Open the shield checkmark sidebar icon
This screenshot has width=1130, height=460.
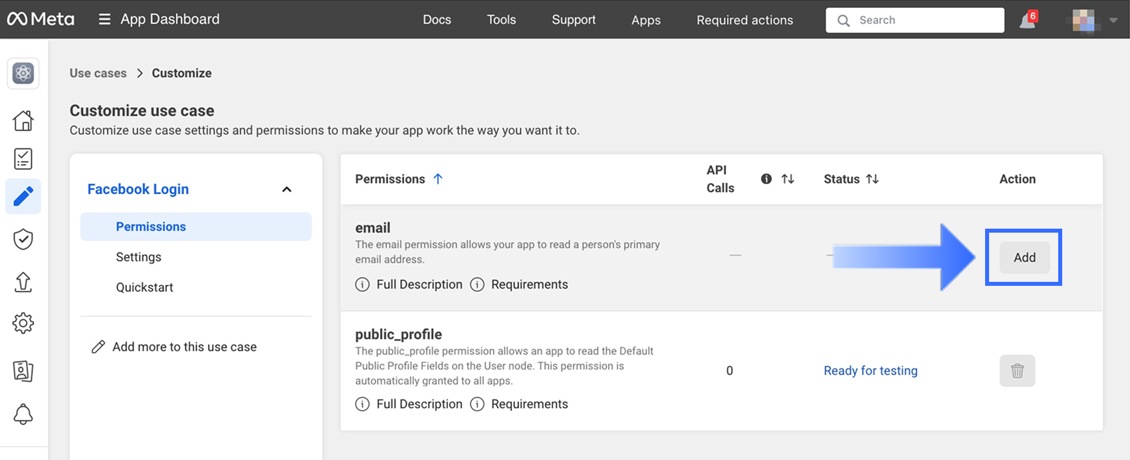click(23, 239)
